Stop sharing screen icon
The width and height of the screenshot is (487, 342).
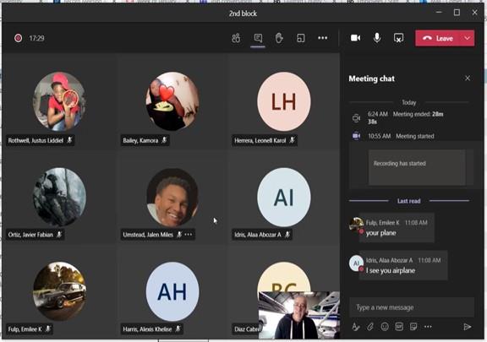click(398, 38)
